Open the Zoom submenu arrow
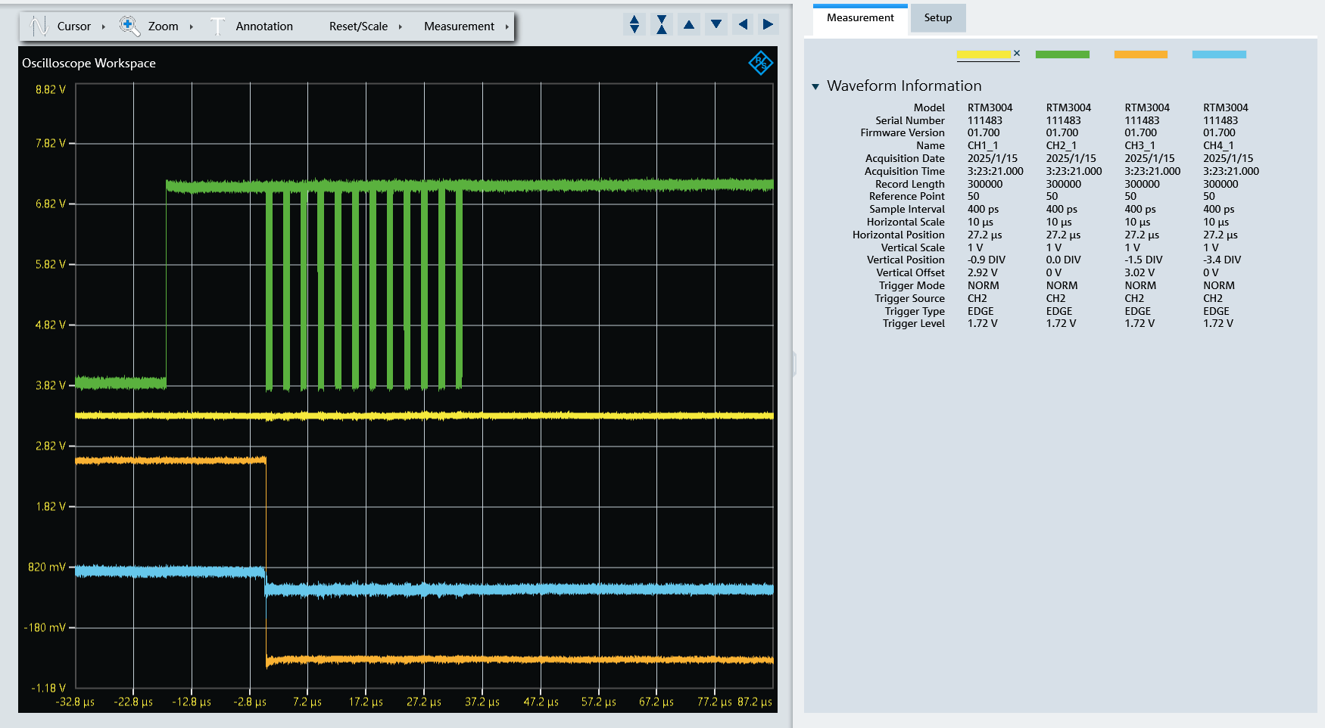1325x728 pixels. pyautogui.click(x=192, y=26)
